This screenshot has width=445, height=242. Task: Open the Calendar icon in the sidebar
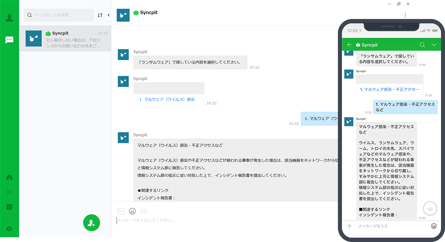[10, 207]
